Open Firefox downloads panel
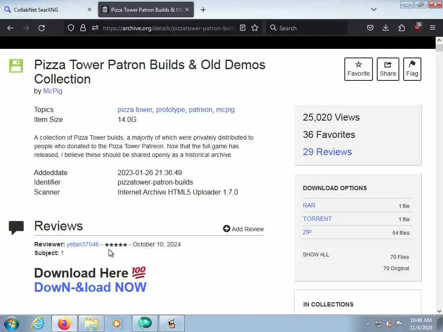 (385, 28)
